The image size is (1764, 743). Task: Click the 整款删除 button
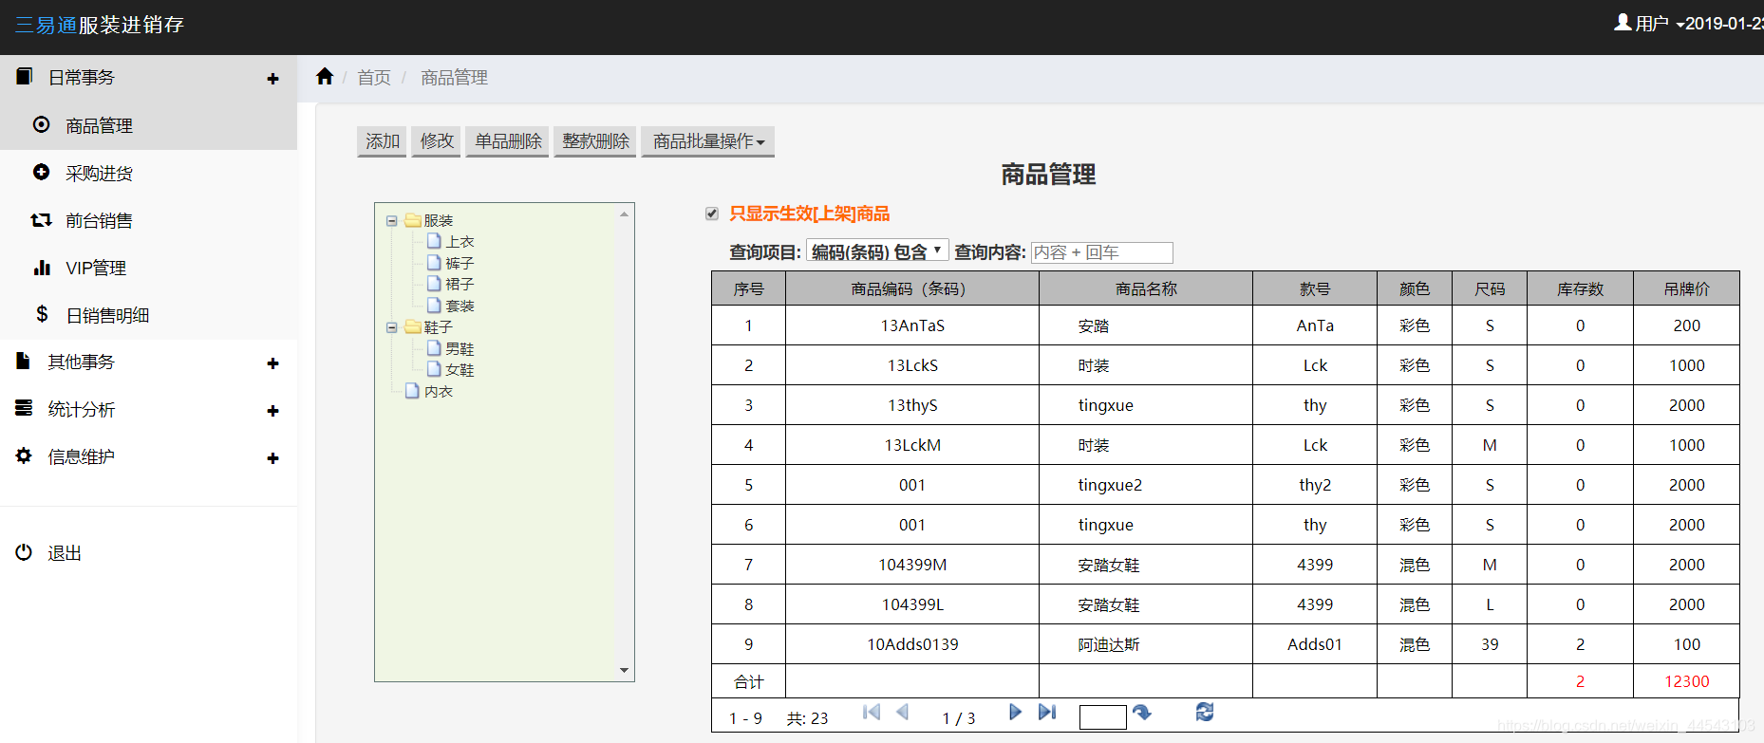pyautogui.click(x=595, y=141)
